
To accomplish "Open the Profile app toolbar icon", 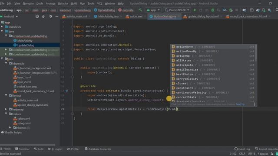I will pos(225,10).
